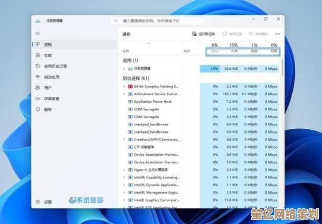
Task: Sort by the 名称 (Name) column header
Action: tap(126, 51)
